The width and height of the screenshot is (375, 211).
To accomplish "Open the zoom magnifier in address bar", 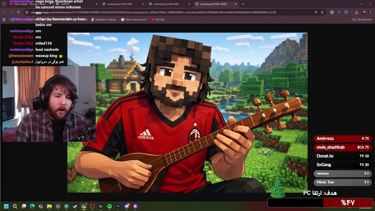I will 316,12.
